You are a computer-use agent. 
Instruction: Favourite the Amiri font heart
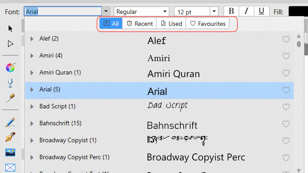[x=286, y=56]
